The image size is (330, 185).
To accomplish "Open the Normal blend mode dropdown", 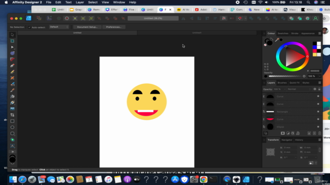I will tap(299, 89).
